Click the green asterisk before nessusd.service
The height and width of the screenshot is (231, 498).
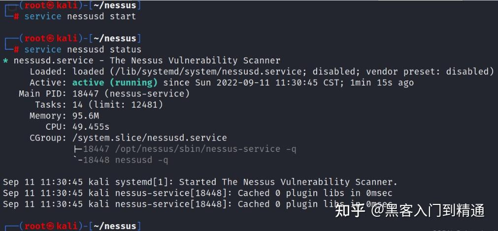5,61
